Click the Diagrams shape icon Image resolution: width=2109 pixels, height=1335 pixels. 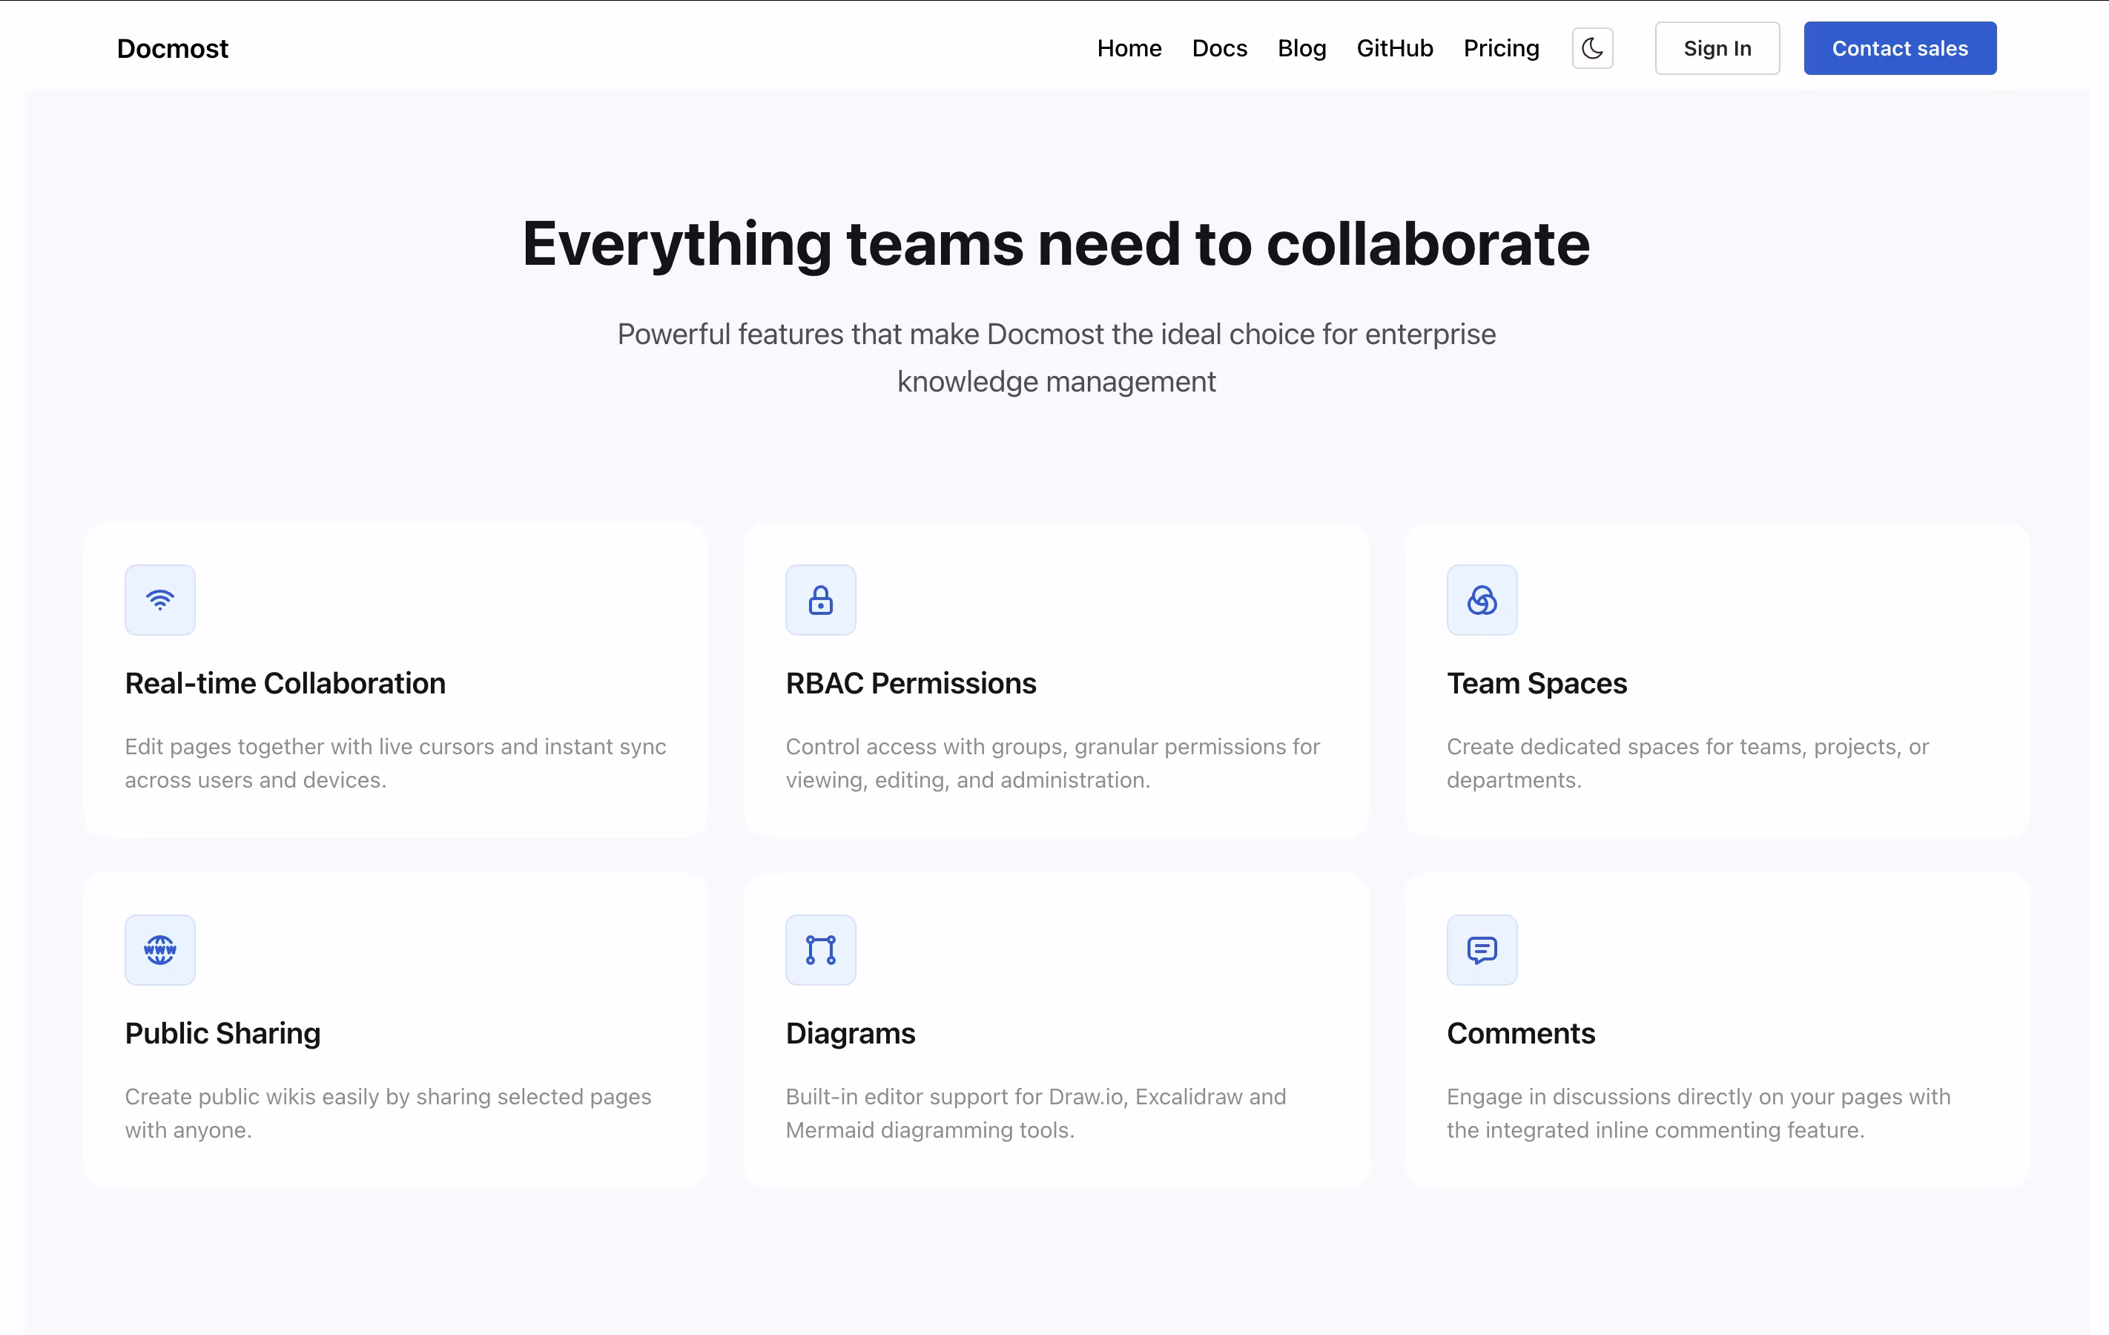pos(819,949)
